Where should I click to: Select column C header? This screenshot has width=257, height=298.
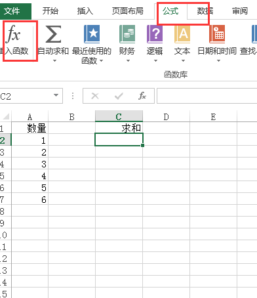click(x=119, y=117)
